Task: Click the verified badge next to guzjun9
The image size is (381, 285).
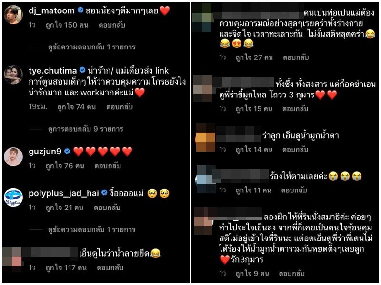Action: click(67, 152)
